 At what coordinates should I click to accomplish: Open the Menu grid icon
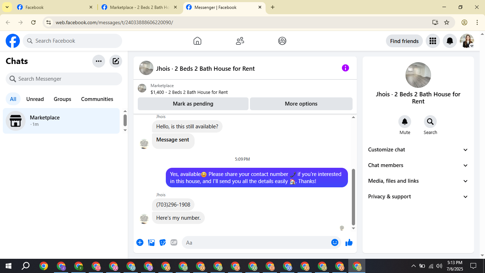tap(432, 41)
